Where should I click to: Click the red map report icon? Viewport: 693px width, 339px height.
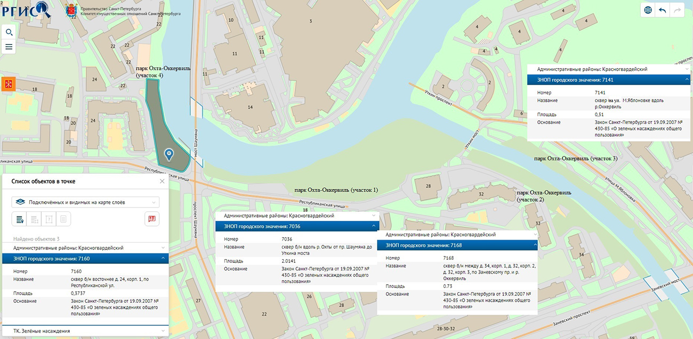click(152, 219)
